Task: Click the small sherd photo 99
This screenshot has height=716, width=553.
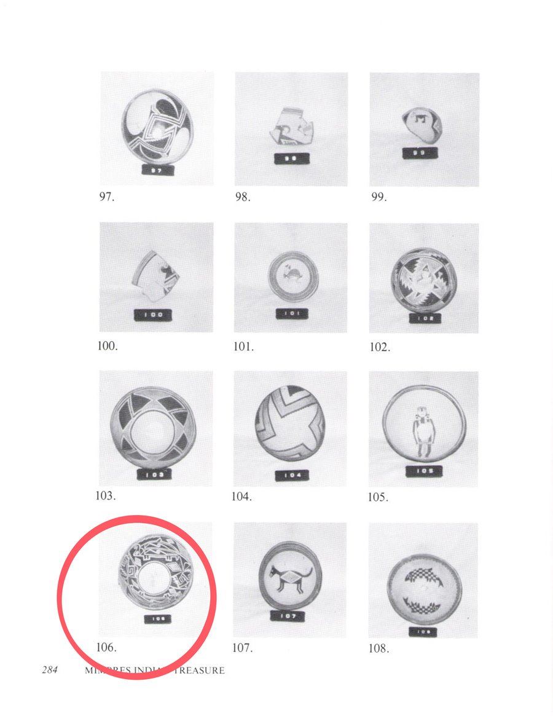Action: 424,129
